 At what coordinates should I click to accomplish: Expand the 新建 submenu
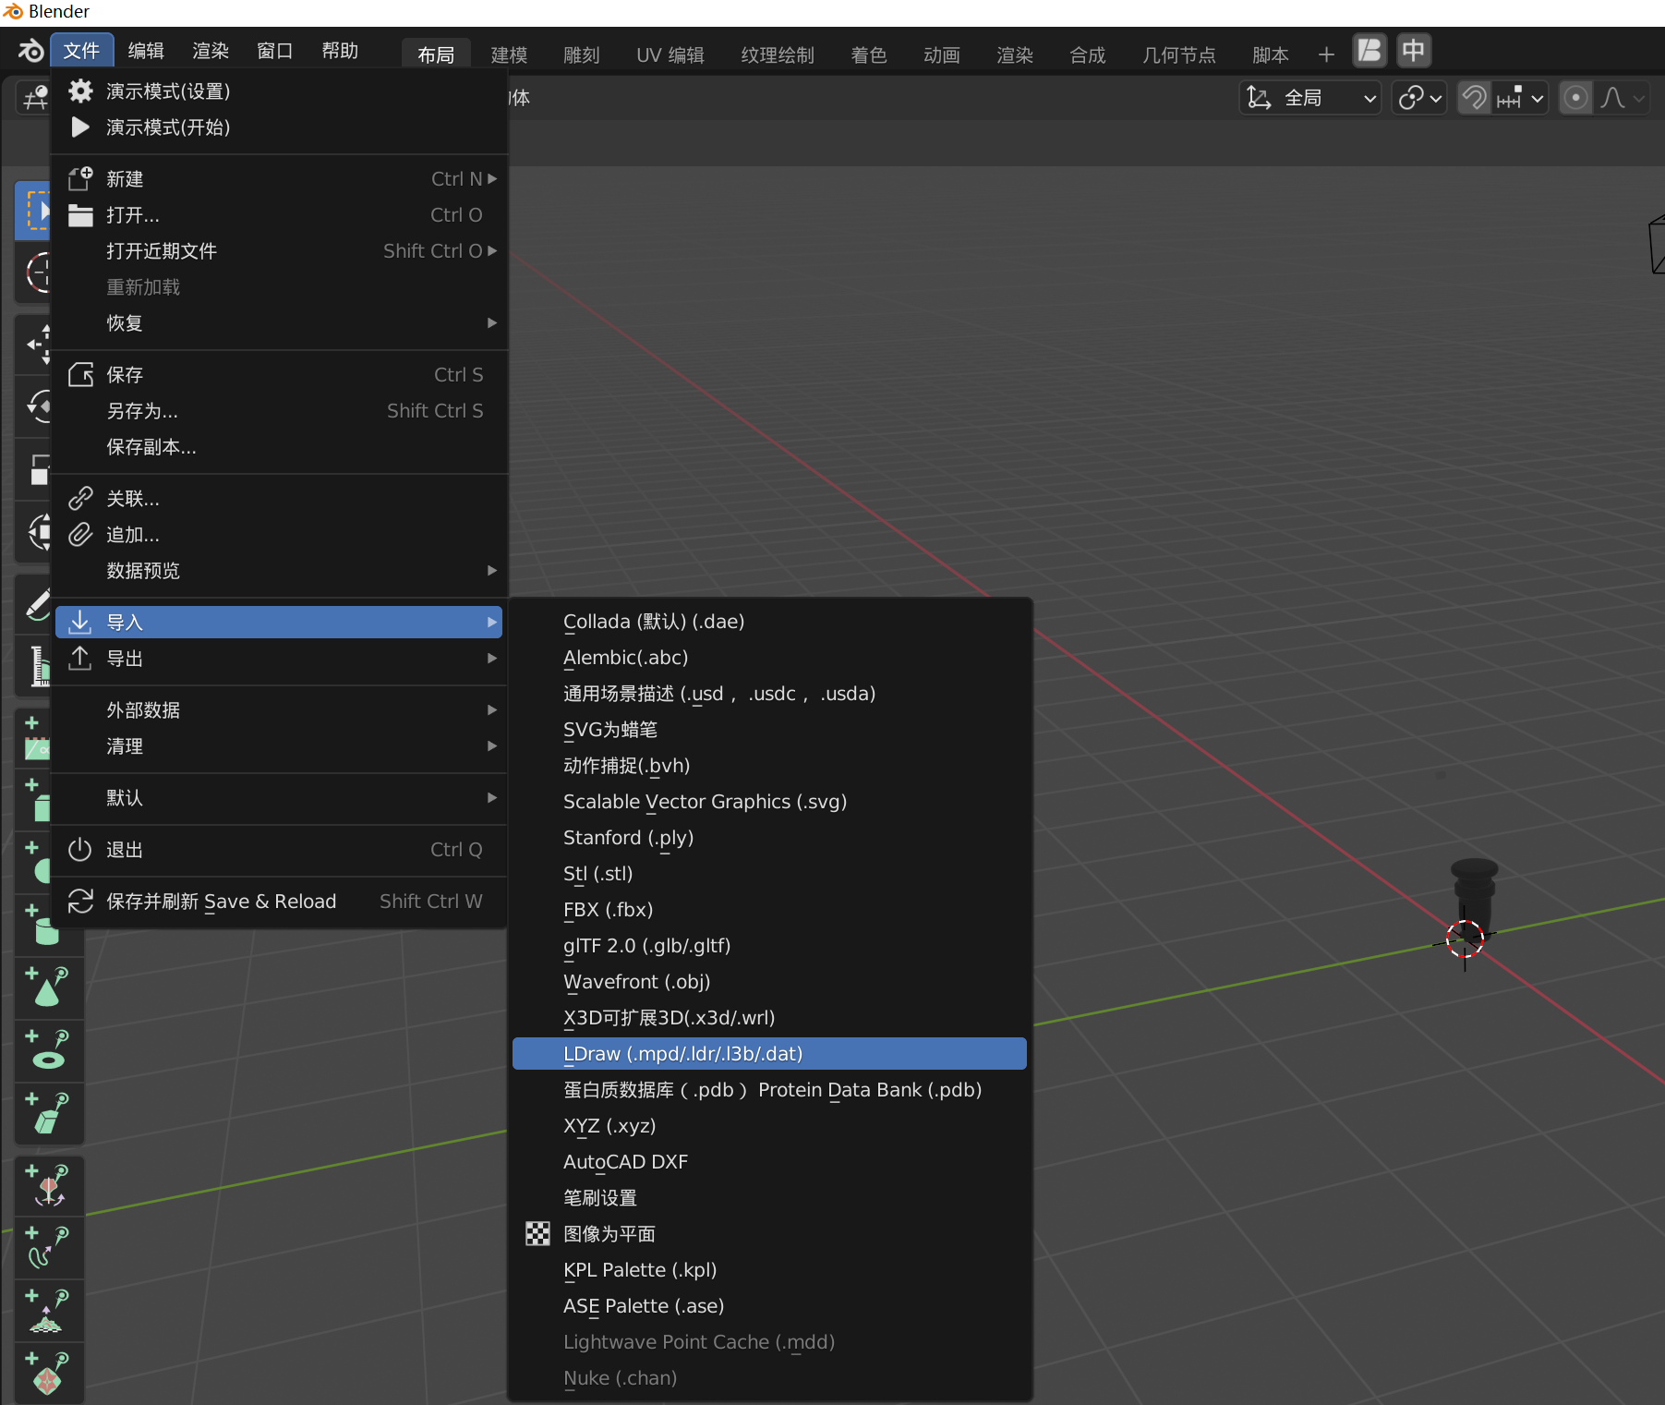[279, 178]
